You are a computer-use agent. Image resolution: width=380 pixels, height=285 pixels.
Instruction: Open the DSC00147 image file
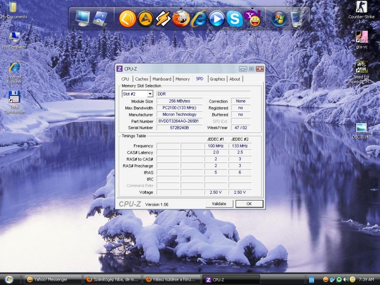361,131
